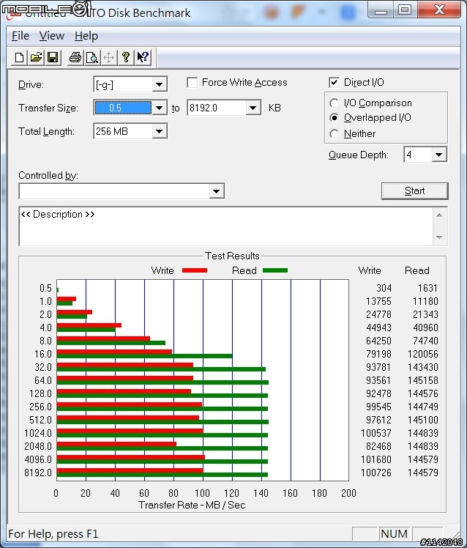Click the 0.5 transfer size field

123,108
